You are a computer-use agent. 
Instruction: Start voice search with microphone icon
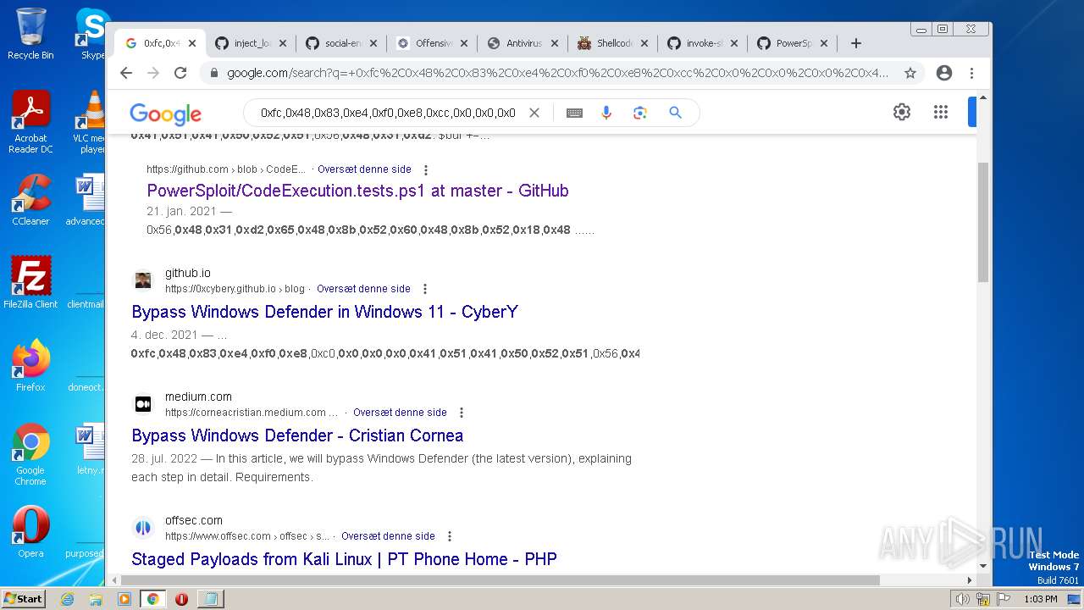606,113
